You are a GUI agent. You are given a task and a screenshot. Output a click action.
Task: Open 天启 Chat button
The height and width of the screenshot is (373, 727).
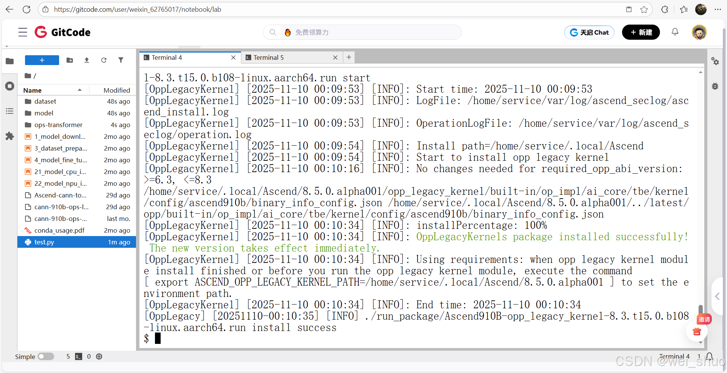tap(589, 33)
